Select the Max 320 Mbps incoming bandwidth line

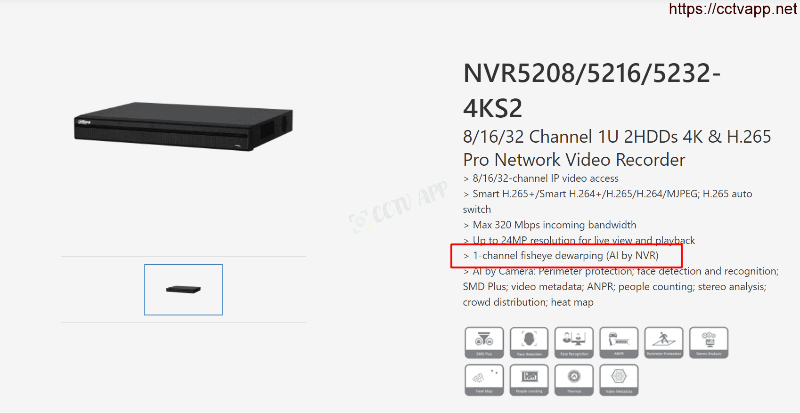(x=550, y=225)
